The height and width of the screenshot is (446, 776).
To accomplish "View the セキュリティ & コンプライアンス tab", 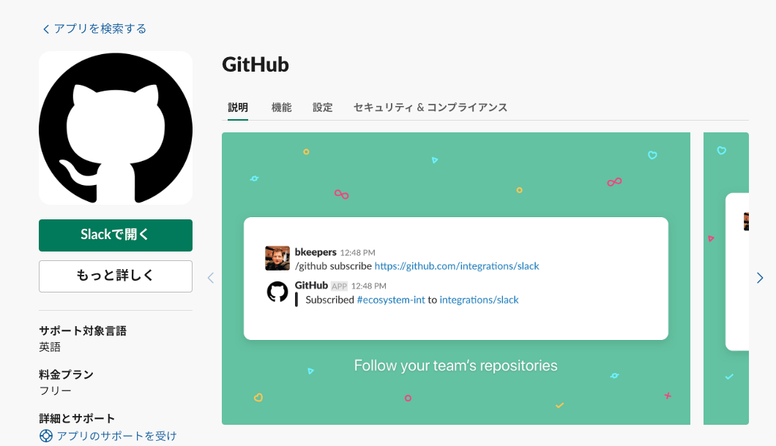I will [430, 106].
